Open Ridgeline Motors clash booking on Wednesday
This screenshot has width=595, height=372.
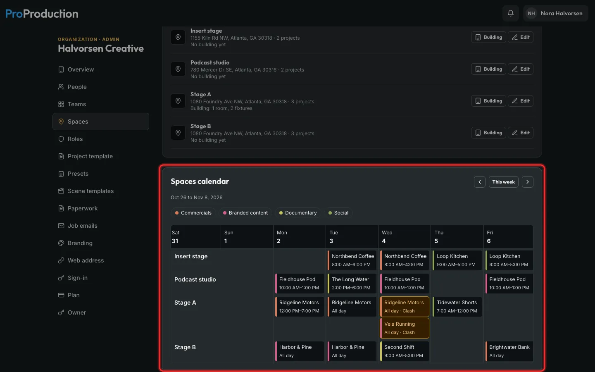pos(405,307)
